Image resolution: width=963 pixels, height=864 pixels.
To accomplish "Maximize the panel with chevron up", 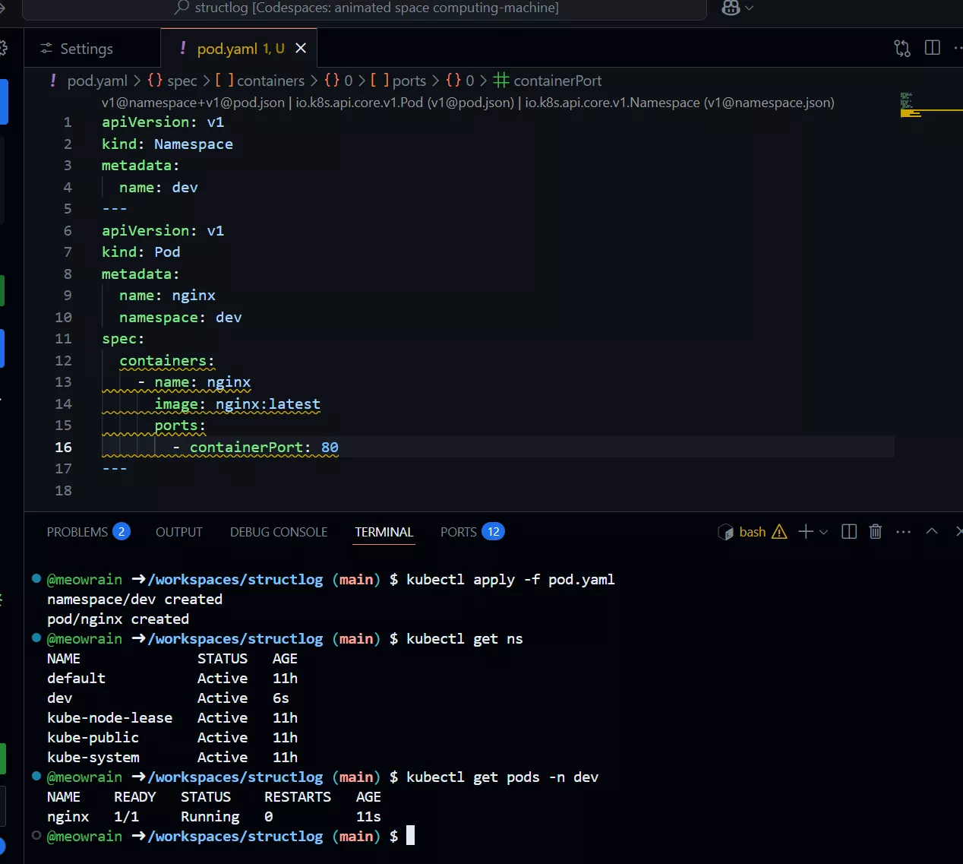I will 932,532.
